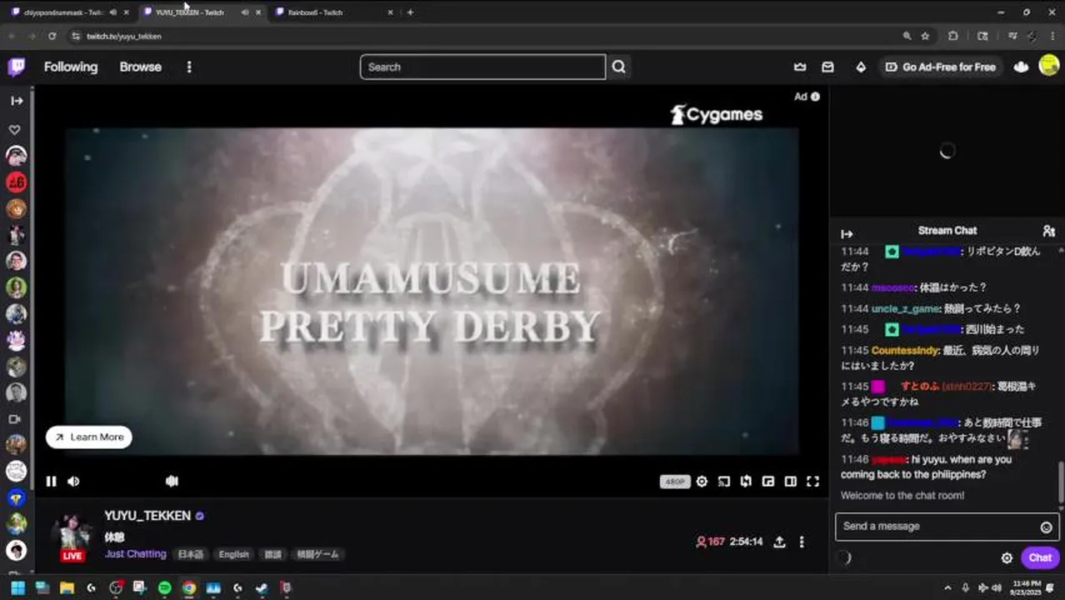Click the Send a message field
1065x600 pixels.
tap(947, 526)
